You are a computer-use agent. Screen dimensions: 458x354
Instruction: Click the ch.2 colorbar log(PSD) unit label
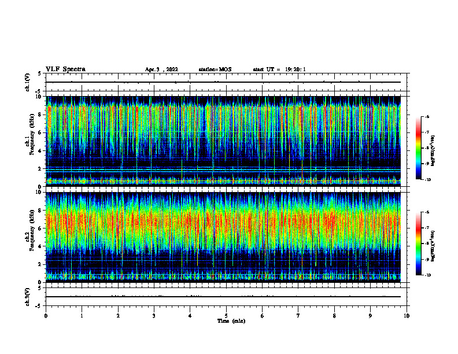coord(433,246)
